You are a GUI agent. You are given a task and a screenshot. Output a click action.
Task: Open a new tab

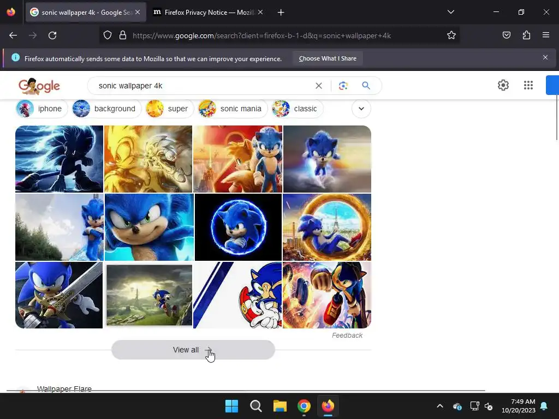pos(281,13)
